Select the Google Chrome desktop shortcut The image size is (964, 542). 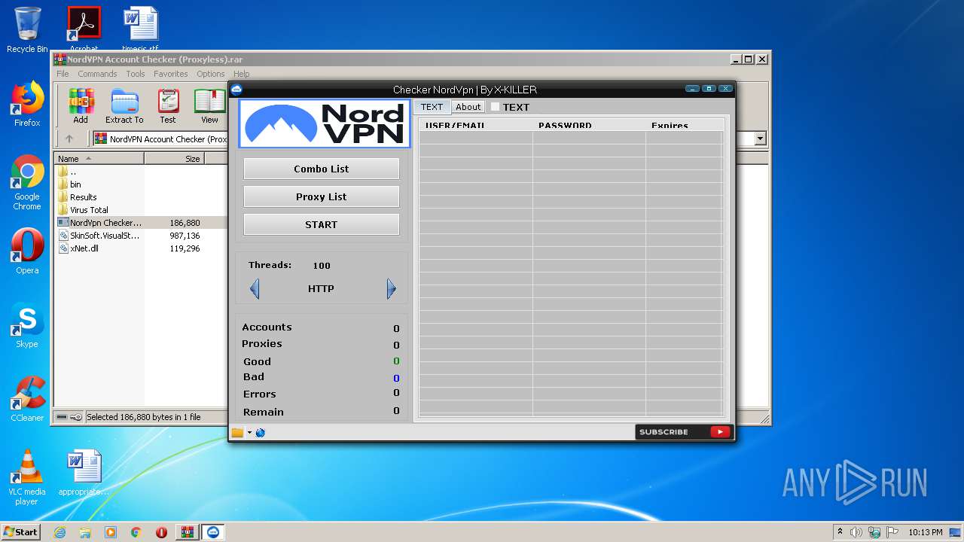click(27, 182)
